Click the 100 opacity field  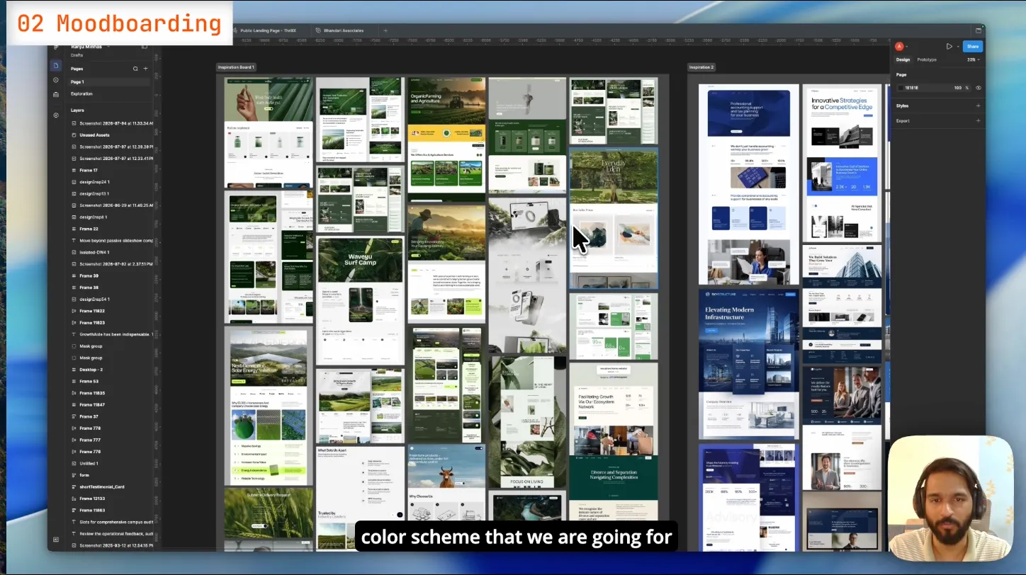coord(957,88)
